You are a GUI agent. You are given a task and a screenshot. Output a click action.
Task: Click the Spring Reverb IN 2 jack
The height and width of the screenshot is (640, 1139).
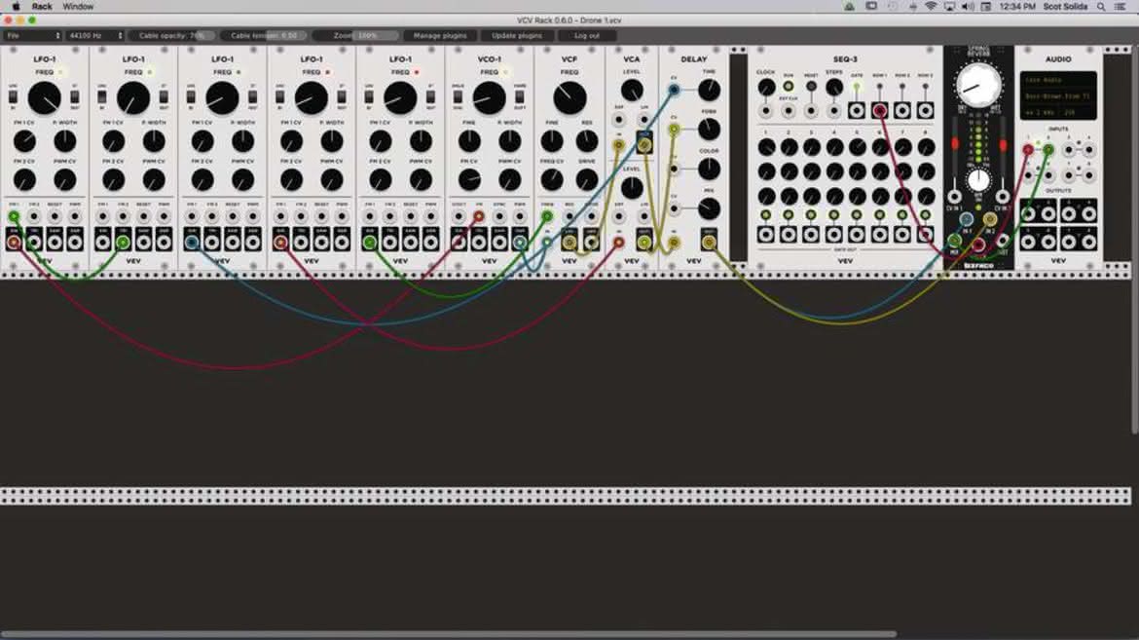(x=990, y=218)
